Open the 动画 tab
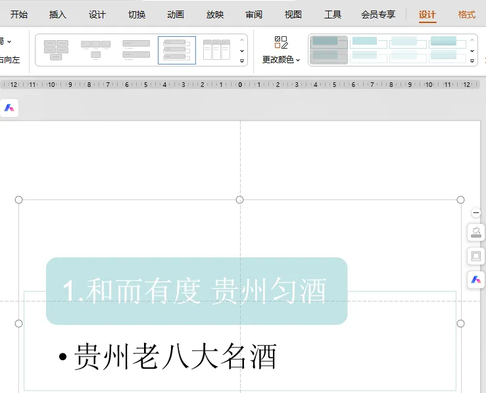Image resolution: width=486 pixels, height=393 pixels. [176, 14]
